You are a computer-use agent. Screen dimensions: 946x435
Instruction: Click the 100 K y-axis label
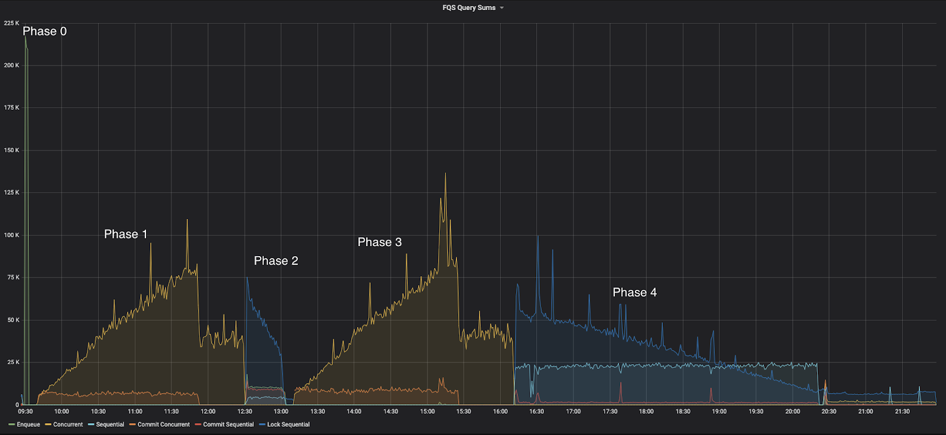coord(11,235)
